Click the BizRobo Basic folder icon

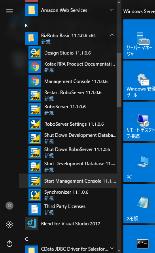[x=32, y=38]
